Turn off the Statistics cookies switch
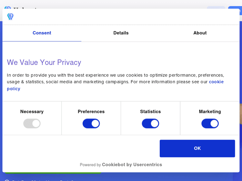 (150, 123)
